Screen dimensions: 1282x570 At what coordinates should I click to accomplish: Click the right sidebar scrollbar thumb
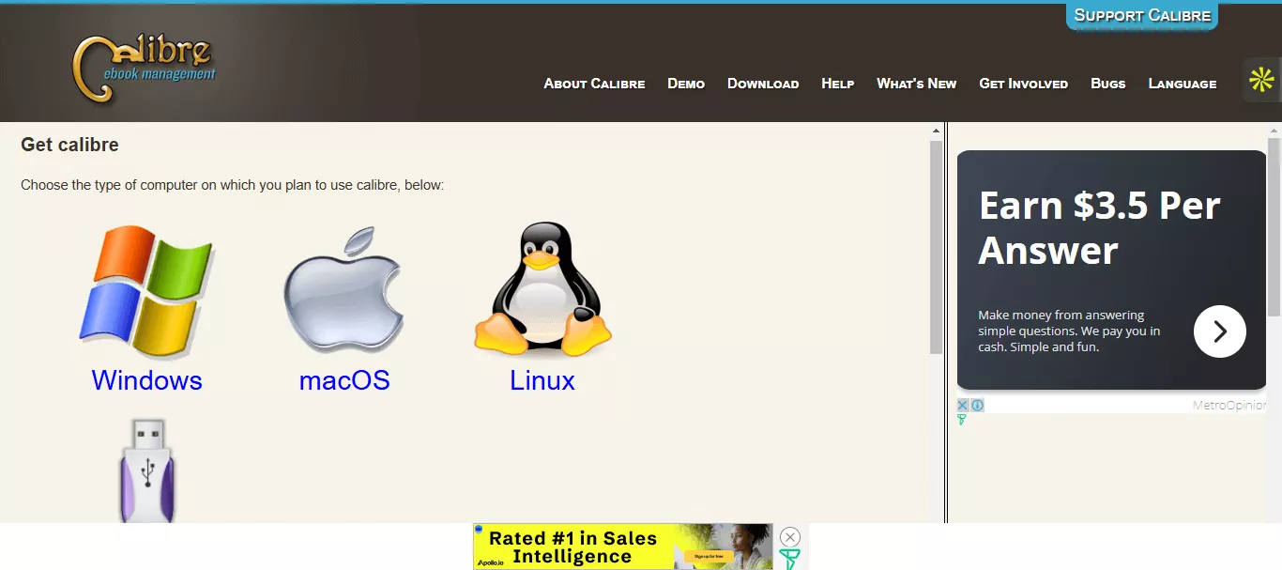pyautogui.click(x=1274, y=226)
